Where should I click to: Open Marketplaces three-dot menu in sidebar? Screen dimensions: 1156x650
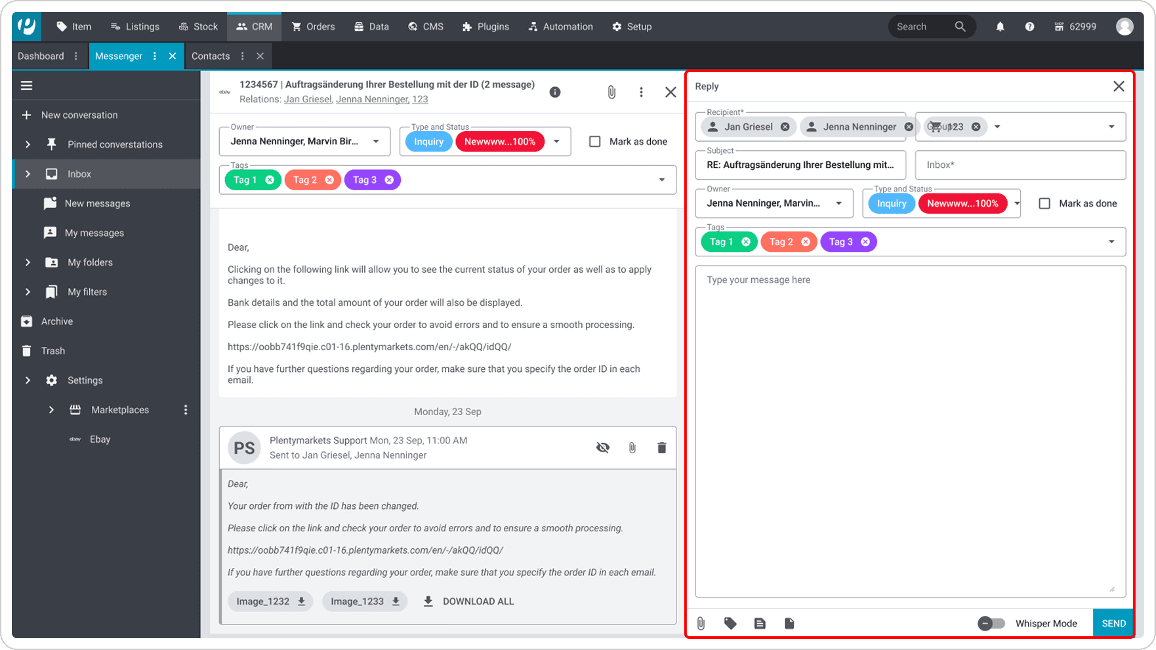click(186, 410)
